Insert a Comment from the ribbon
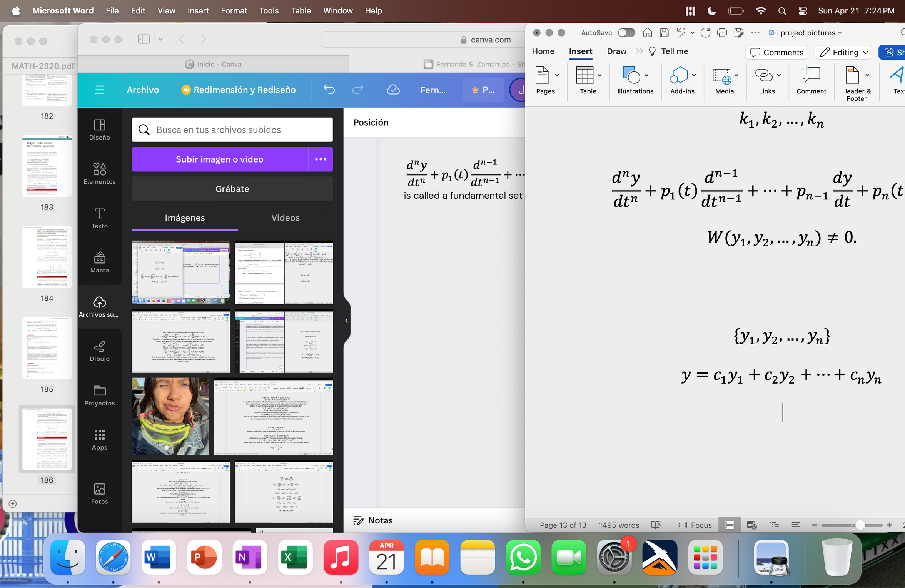Viewport: 905px width, 588px height. [811, 80]
